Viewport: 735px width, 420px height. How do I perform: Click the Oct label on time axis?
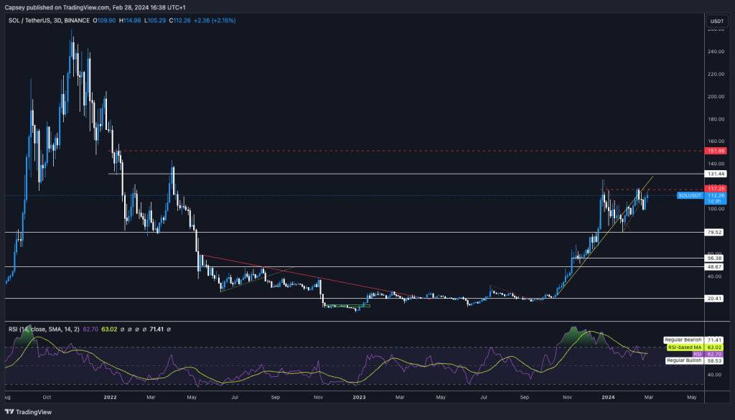point(47,397)
